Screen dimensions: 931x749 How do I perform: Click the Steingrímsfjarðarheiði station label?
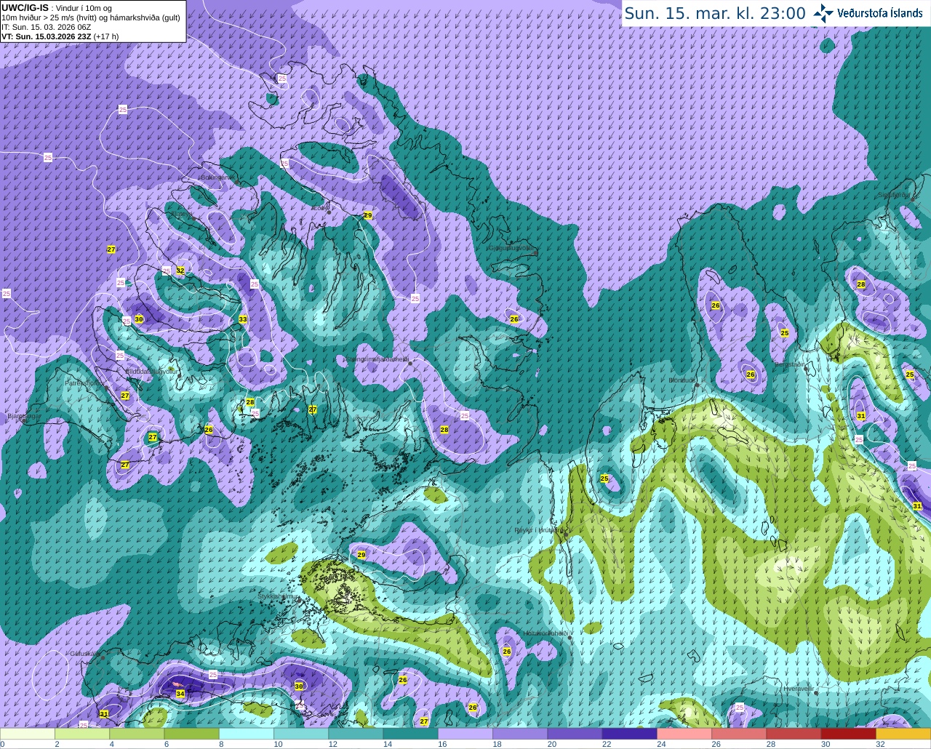click(376, 359)
